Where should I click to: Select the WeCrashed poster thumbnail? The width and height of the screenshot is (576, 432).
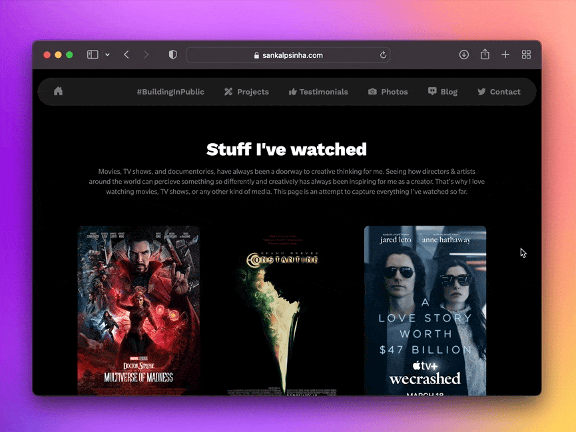point(425,310)
